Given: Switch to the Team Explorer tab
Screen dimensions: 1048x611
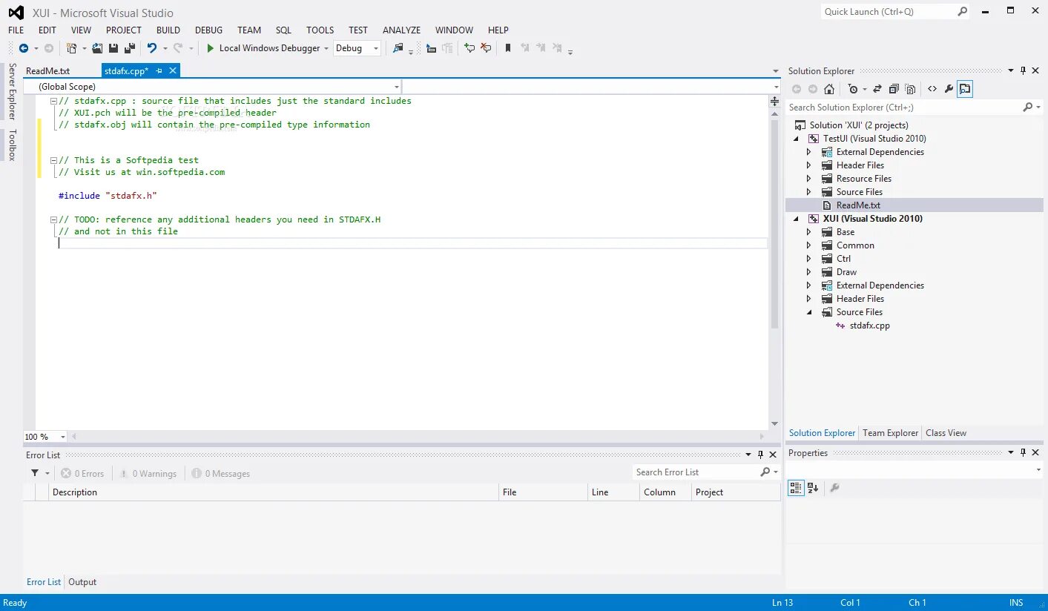Looking at the screenshot, I should point(890,433).
